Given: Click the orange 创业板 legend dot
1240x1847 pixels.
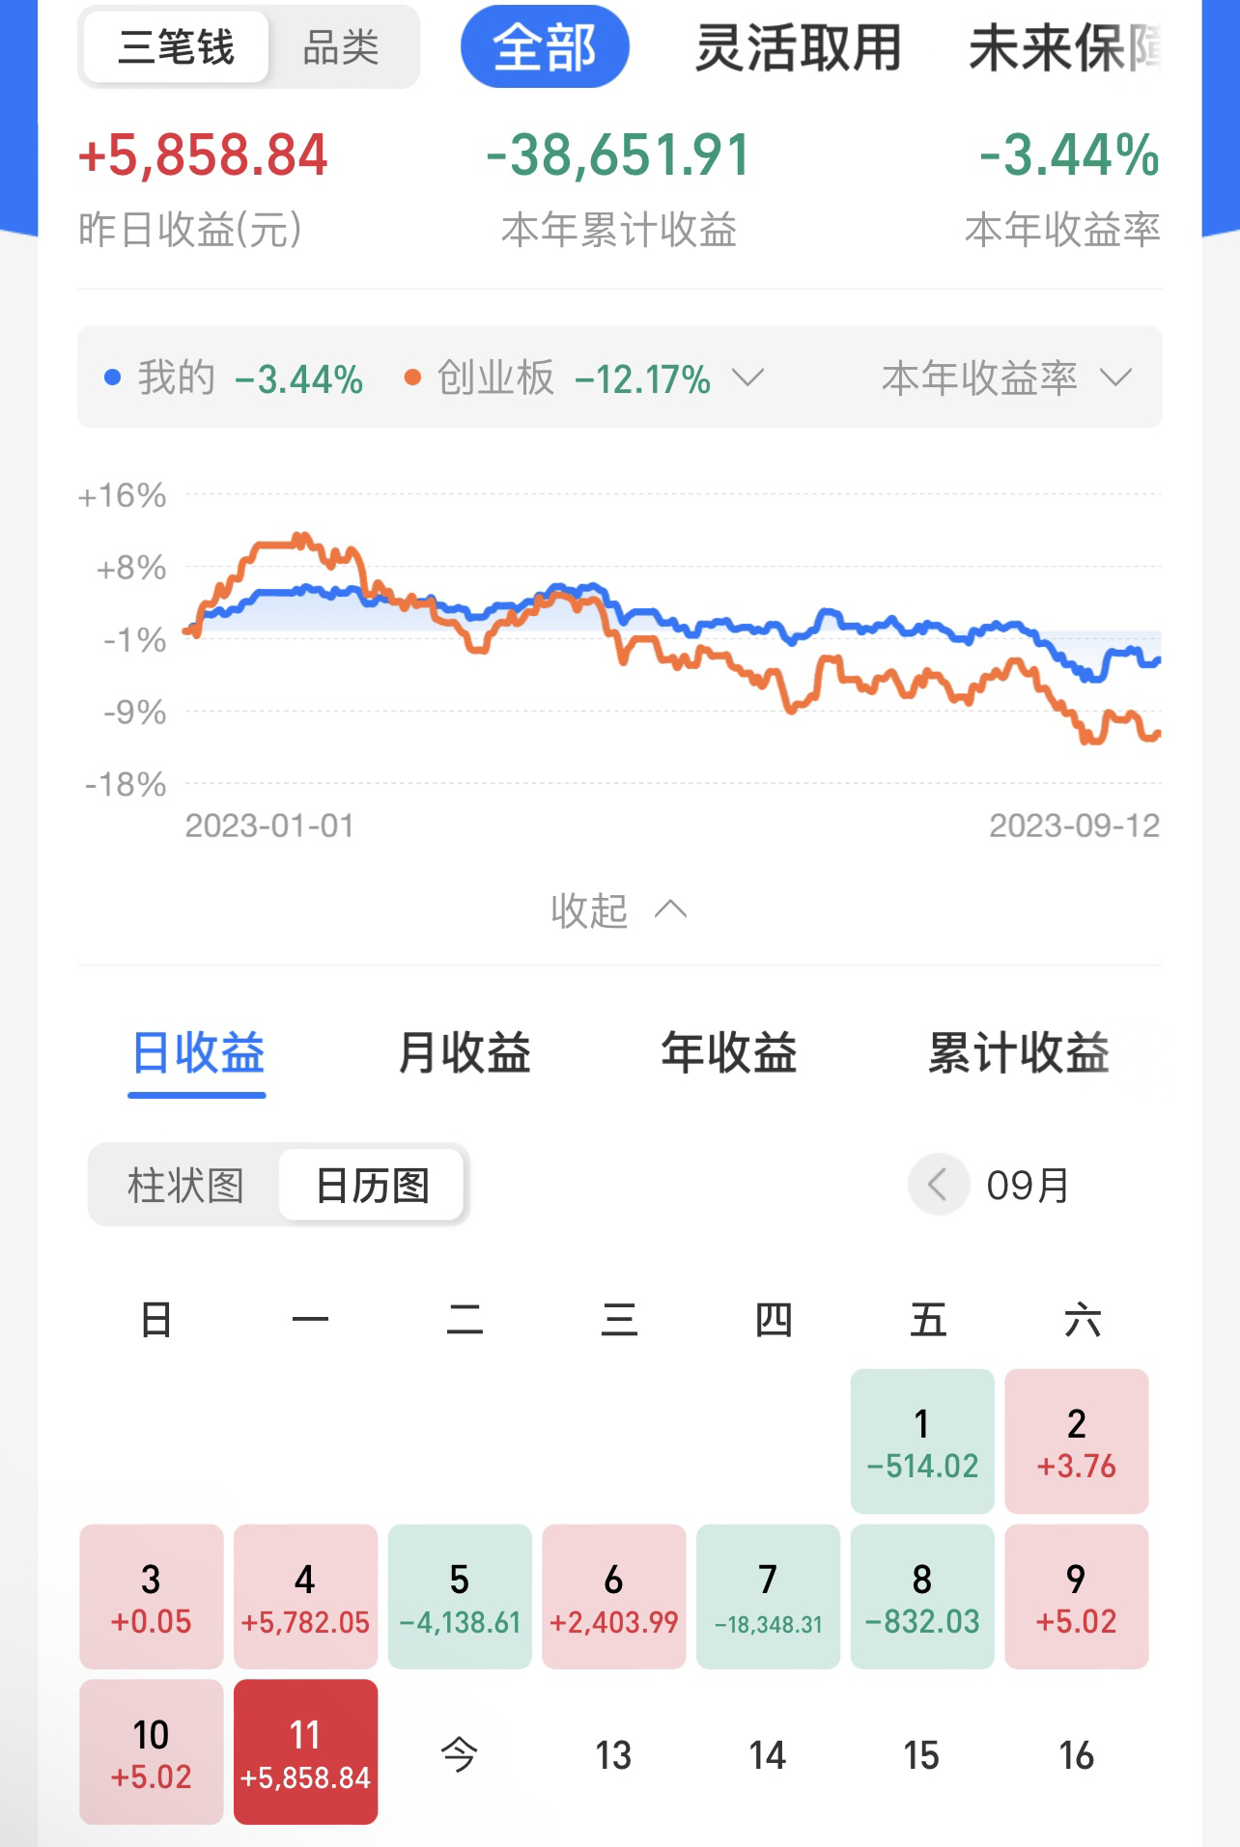Looking at the screenshot, I should (412, 378).
